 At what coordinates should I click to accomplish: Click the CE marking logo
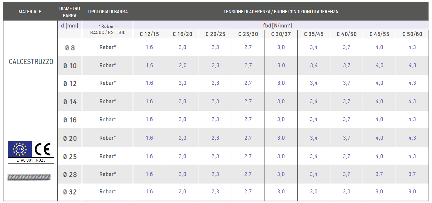pos(43,149)
